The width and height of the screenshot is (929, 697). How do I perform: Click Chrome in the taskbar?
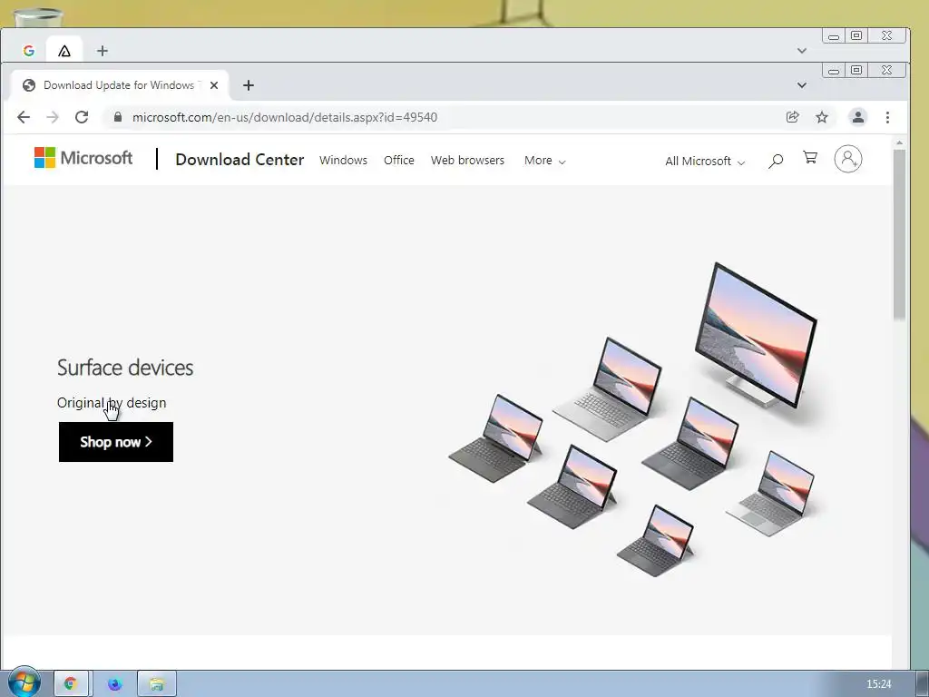(x=71, y=683)
